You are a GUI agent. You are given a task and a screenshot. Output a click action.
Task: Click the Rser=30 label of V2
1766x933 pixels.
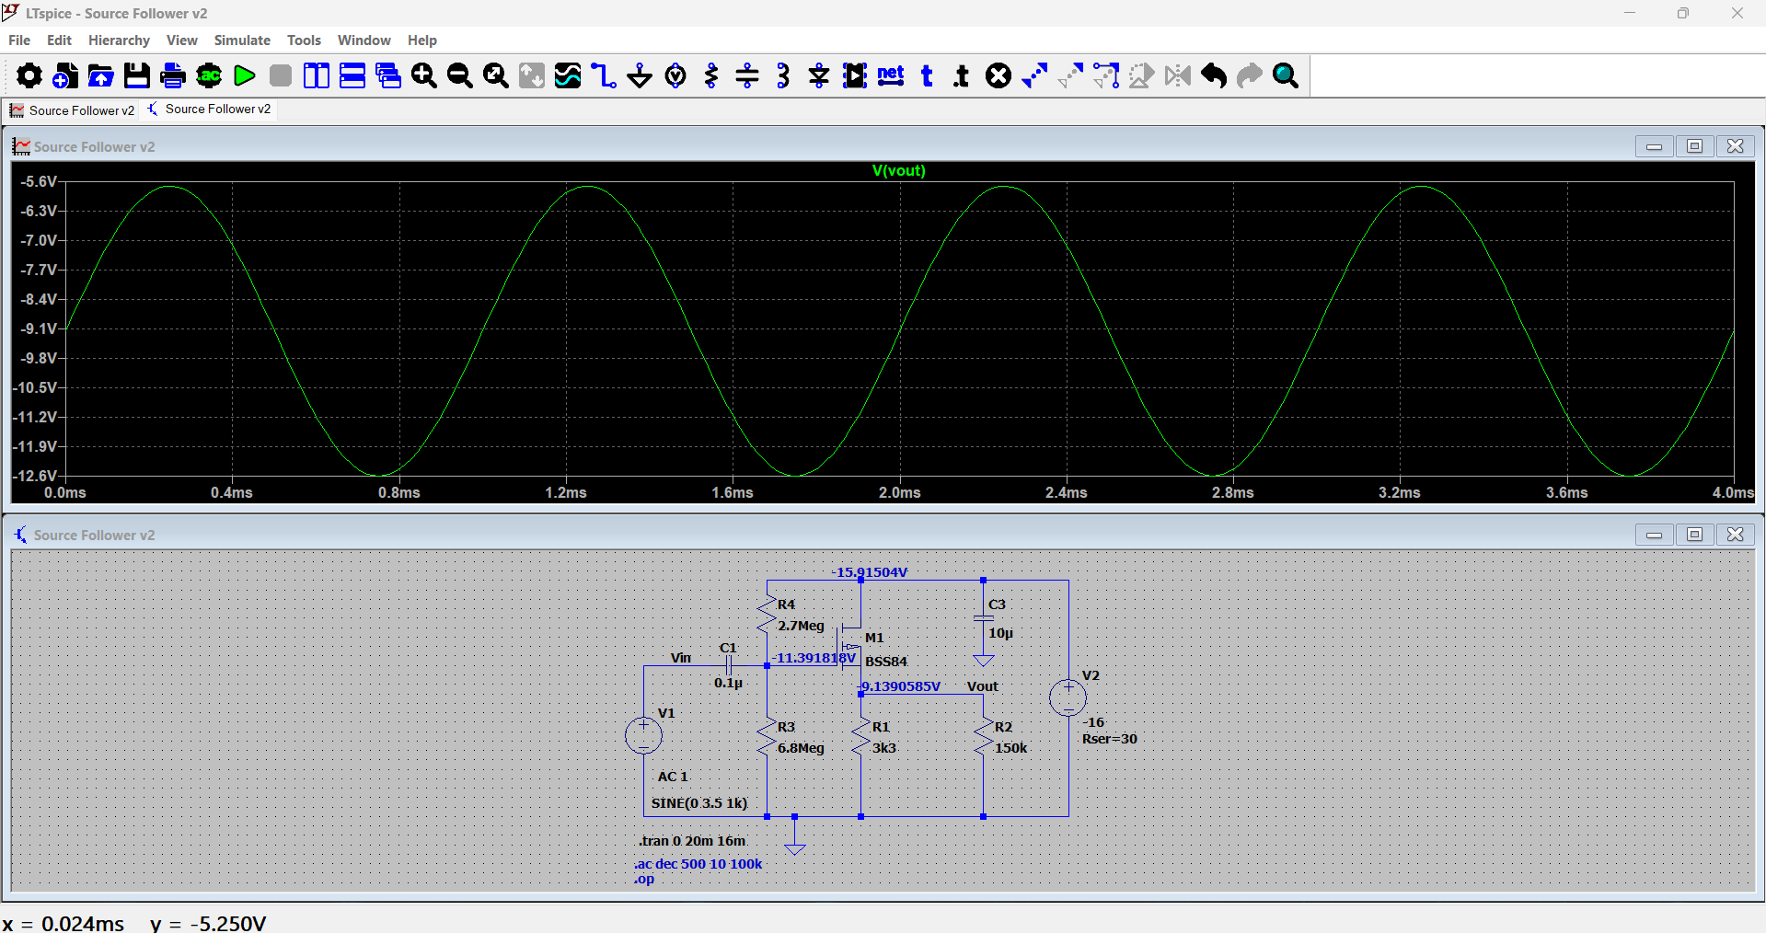1110,739
